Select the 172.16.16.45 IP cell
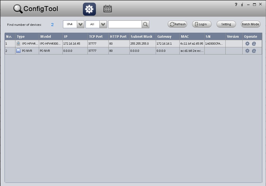The image size is (266, 186). [x=75, y=44]
